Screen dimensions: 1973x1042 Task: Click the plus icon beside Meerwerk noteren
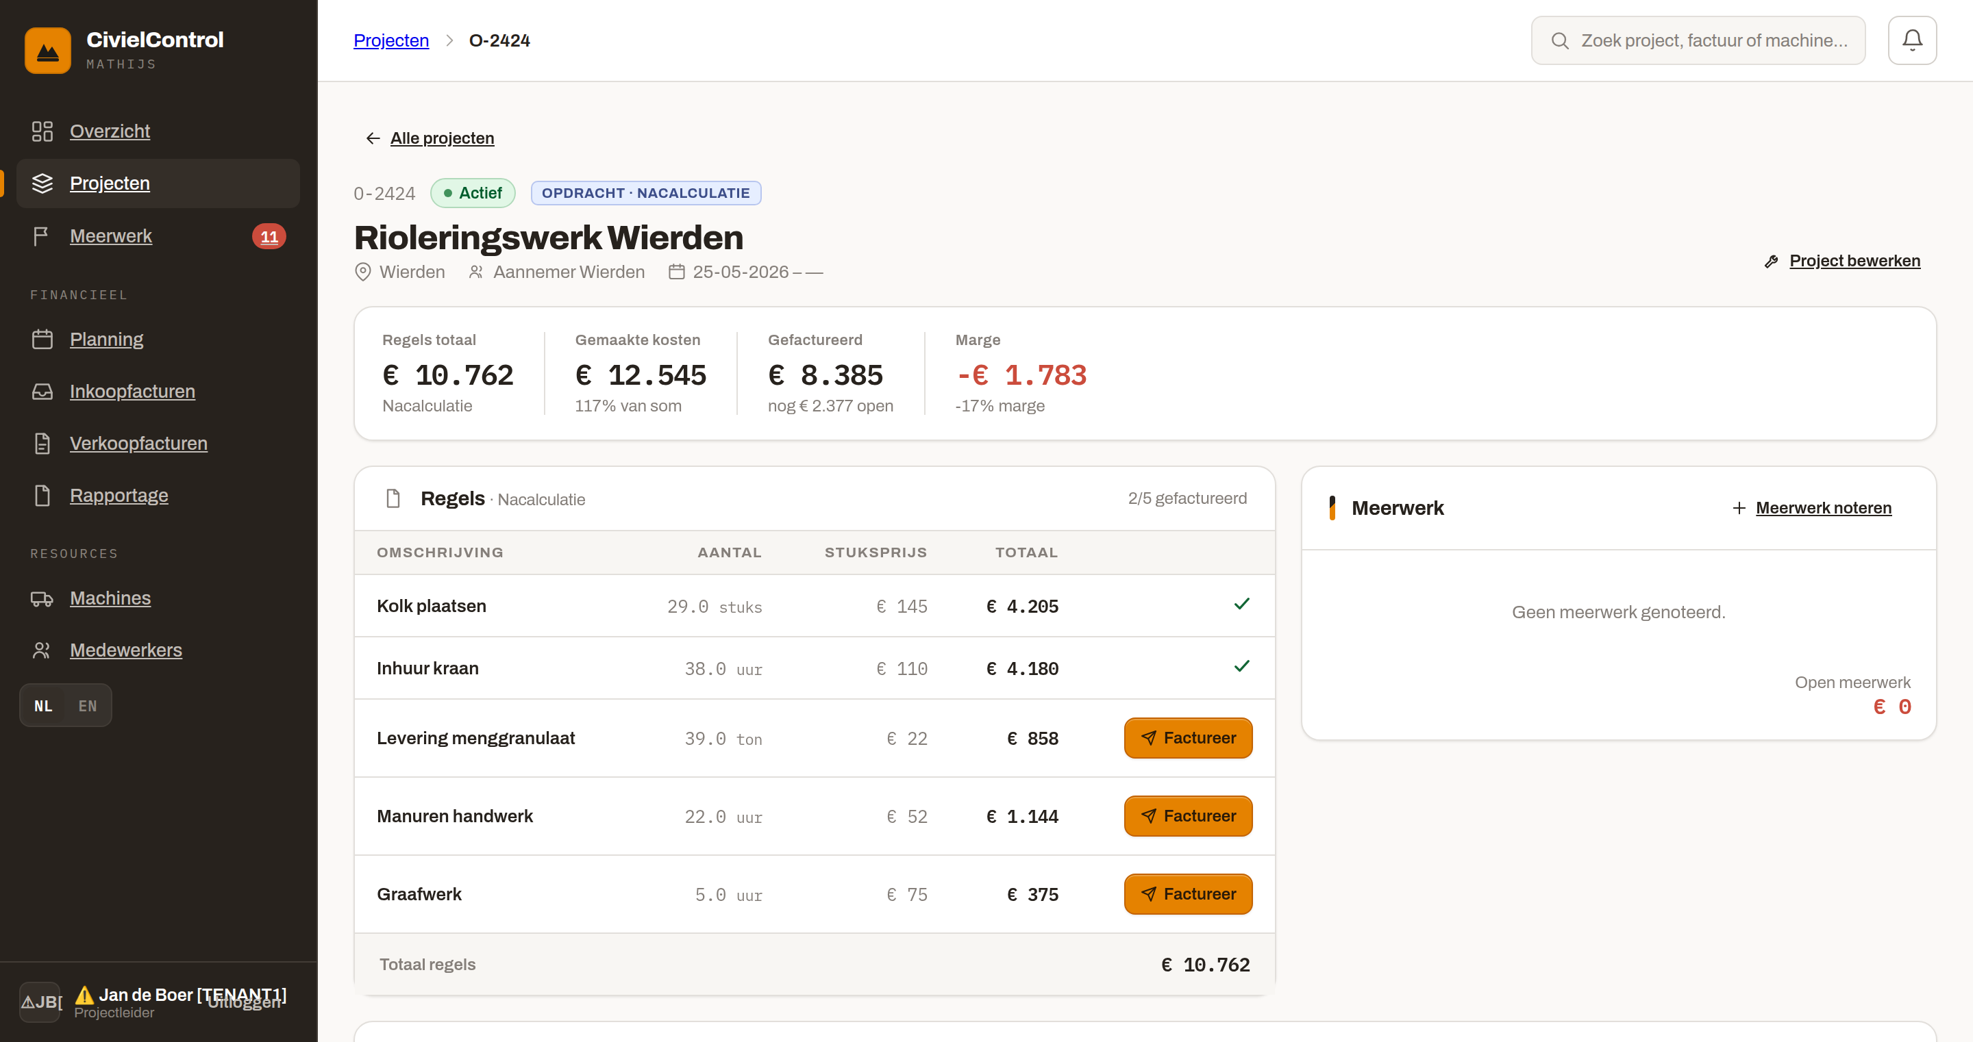pos(1739,509)
